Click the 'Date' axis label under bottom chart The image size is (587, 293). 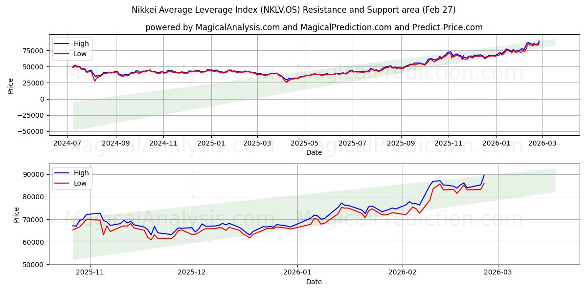[314, 282]
